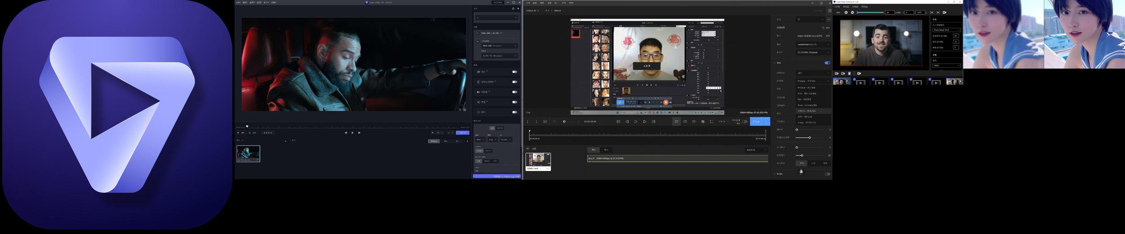The height and width of the screenshot is (234, 1125).
Task: Click the timecode field in Video AI v3 window
Action: (x=268, y=133)
